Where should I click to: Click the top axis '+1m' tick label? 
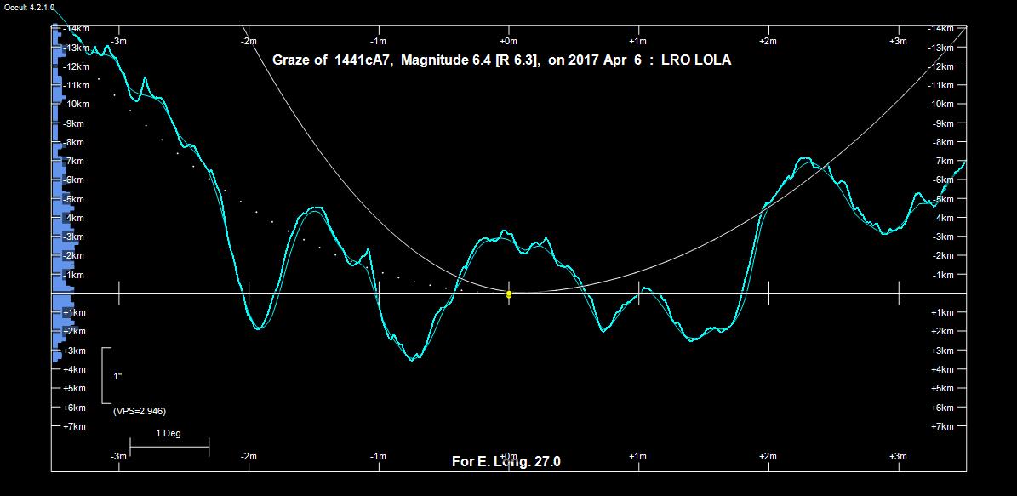(x=637, y=41)
